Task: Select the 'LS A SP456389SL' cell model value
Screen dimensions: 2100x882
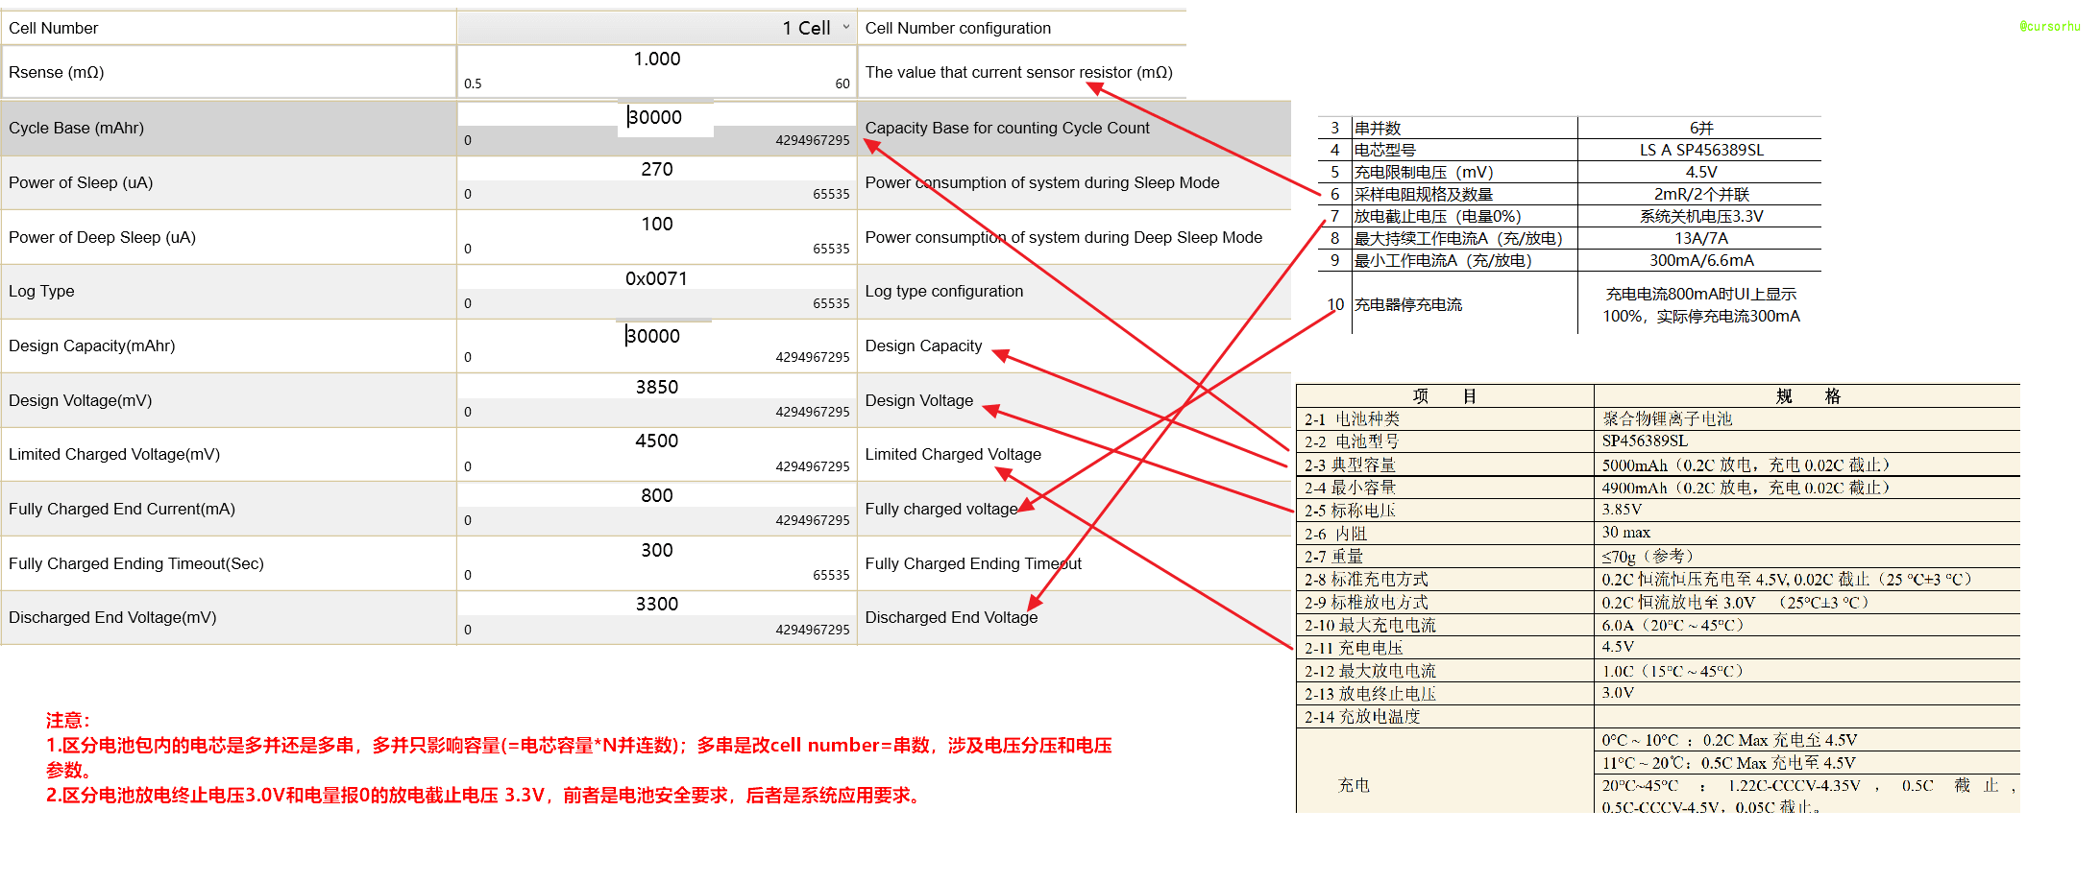Action: [x=1700, y=151]
